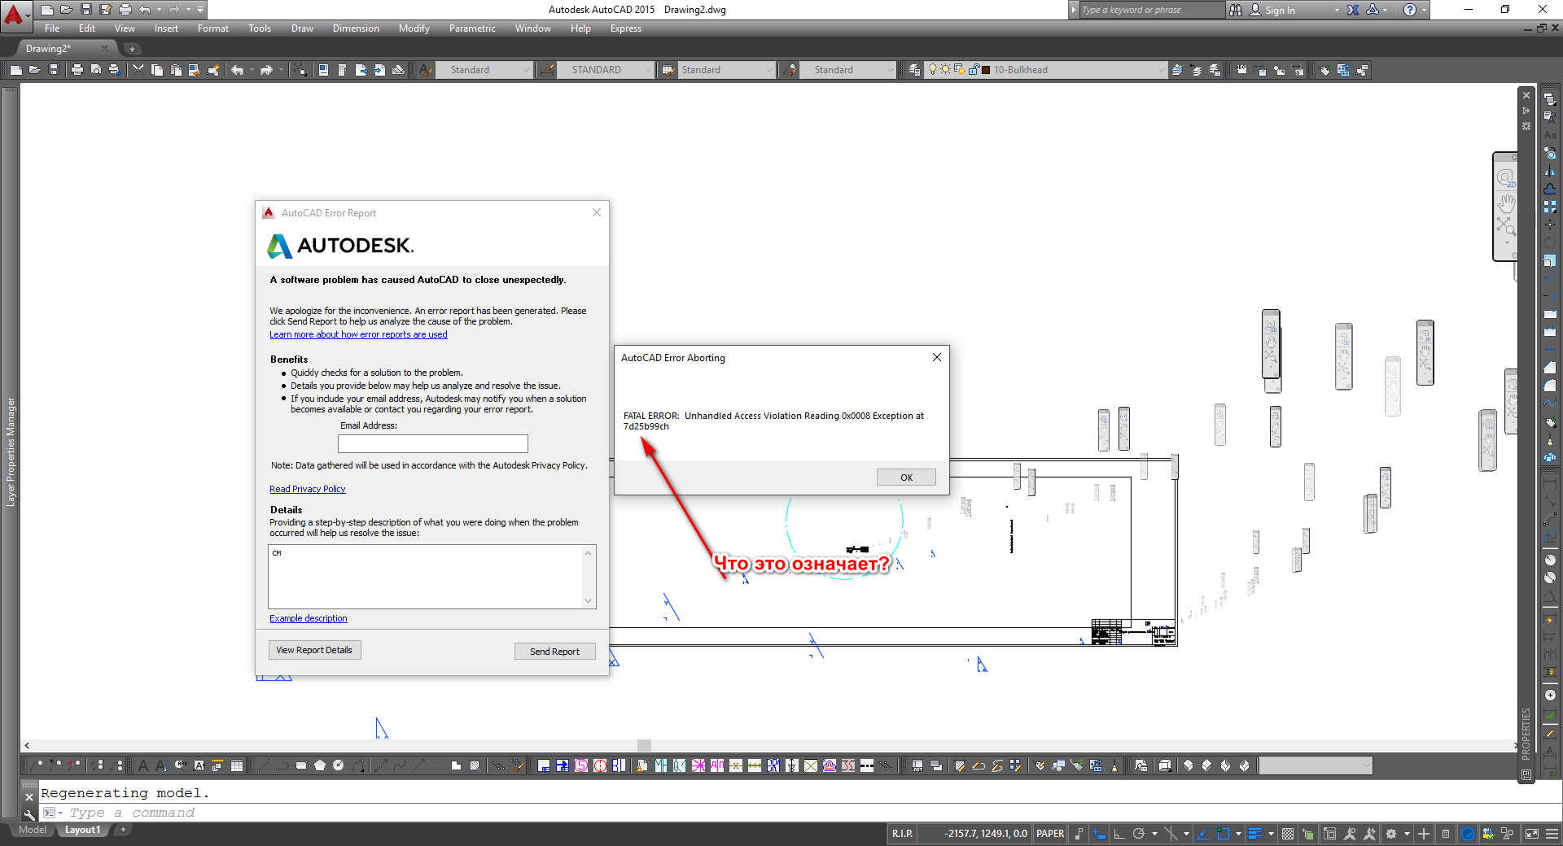Click the Send Report button

pyautogui.click(x=554, y=652)
